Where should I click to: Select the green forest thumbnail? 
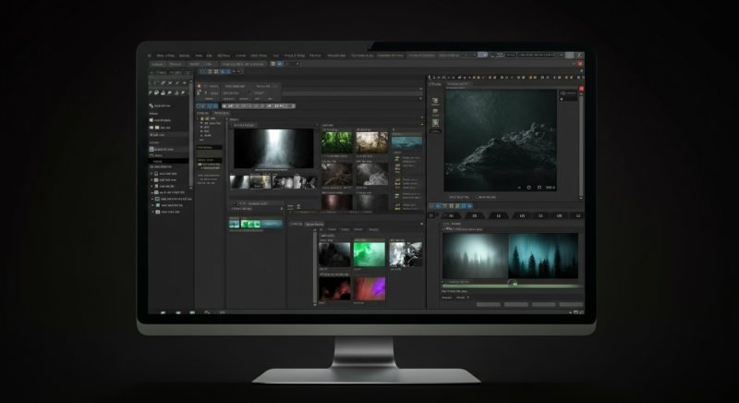[x=336, y=141]
